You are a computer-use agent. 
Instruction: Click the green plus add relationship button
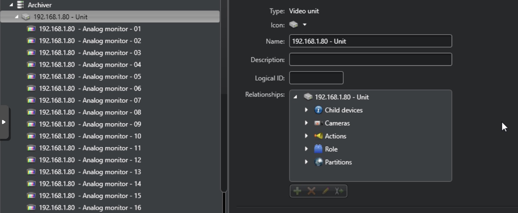point(297,191)
